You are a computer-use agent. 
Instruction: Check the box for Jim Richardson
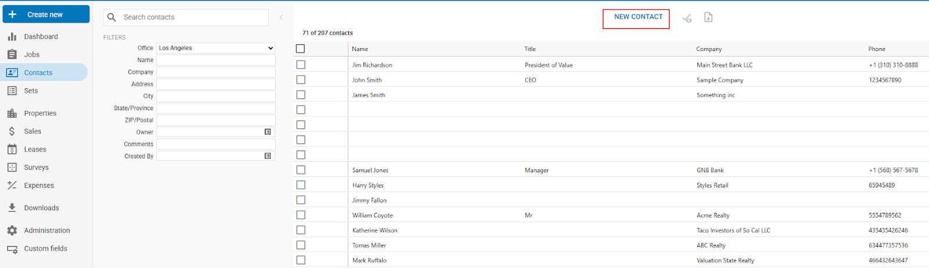tap(301, 65)
